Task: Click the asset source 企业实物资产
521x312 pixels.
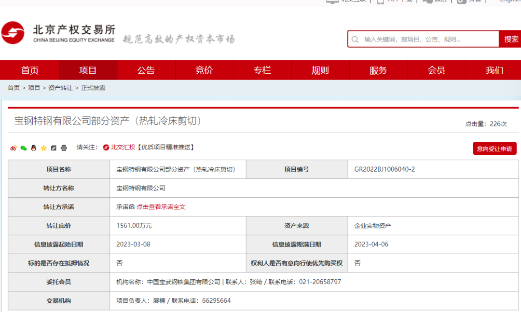Action: [372, 226]
